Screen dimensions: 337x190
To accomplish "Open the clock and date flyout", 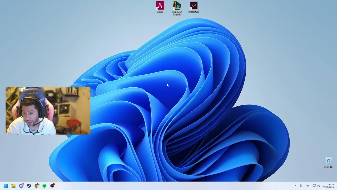I will coord(328,186).
